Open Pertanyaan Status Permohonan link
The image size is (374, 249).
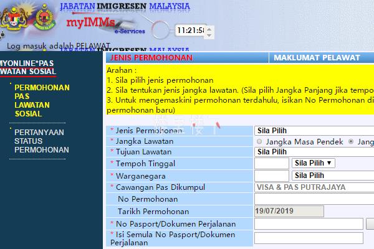pyautogui.click(x=42, y=141)
